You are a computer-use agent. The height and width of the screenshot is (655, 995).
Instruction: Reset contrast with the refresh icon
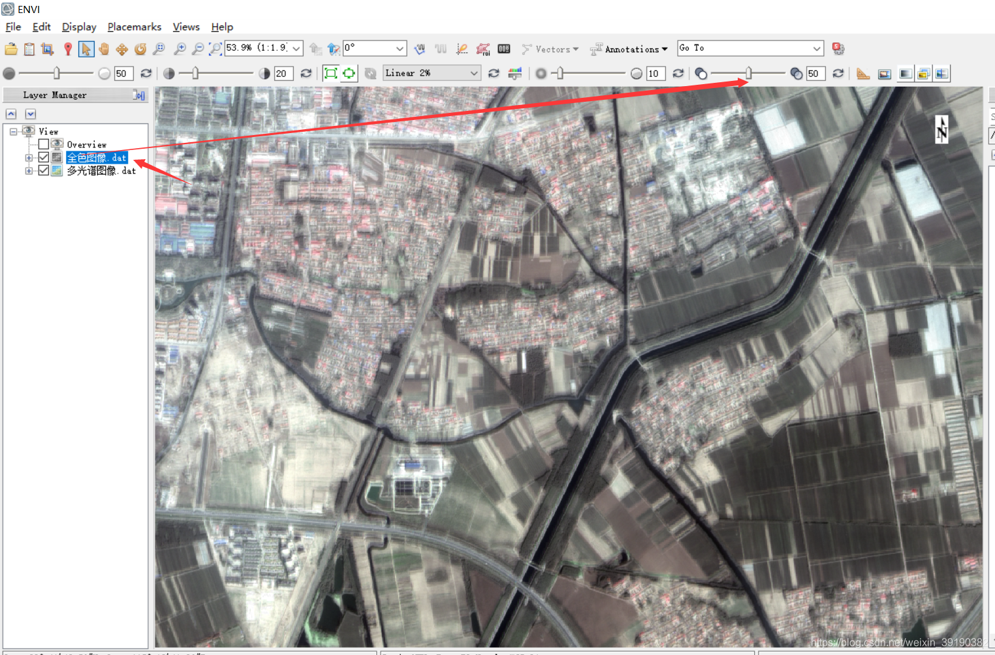(x=306, y=73)
